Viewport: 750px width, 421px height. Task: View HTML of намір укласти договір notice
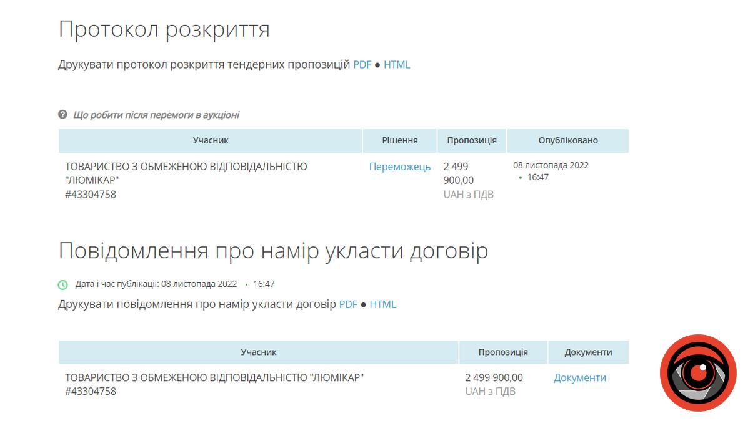(382, 304)
